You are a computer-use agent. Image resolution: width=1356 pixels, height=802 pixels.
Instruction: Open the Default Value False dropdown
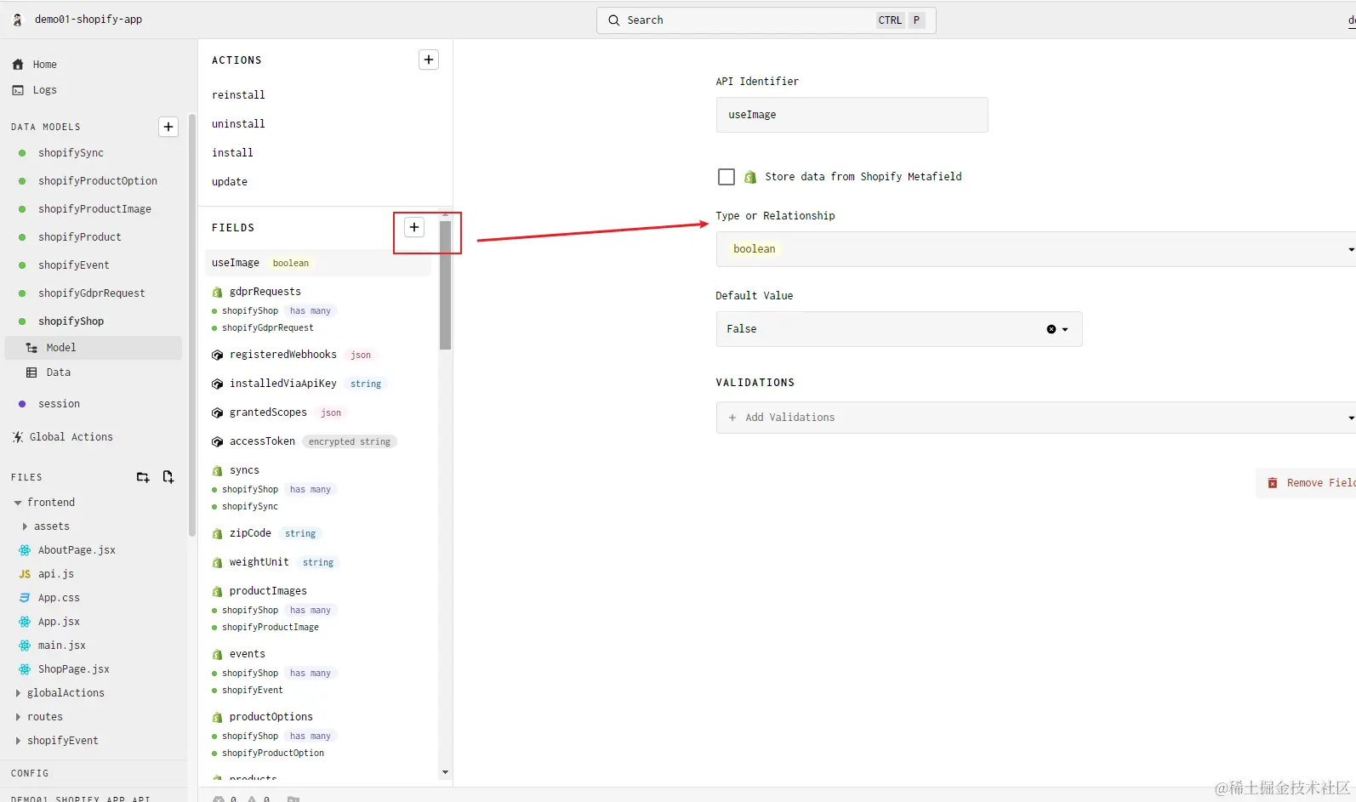(899, 329)
